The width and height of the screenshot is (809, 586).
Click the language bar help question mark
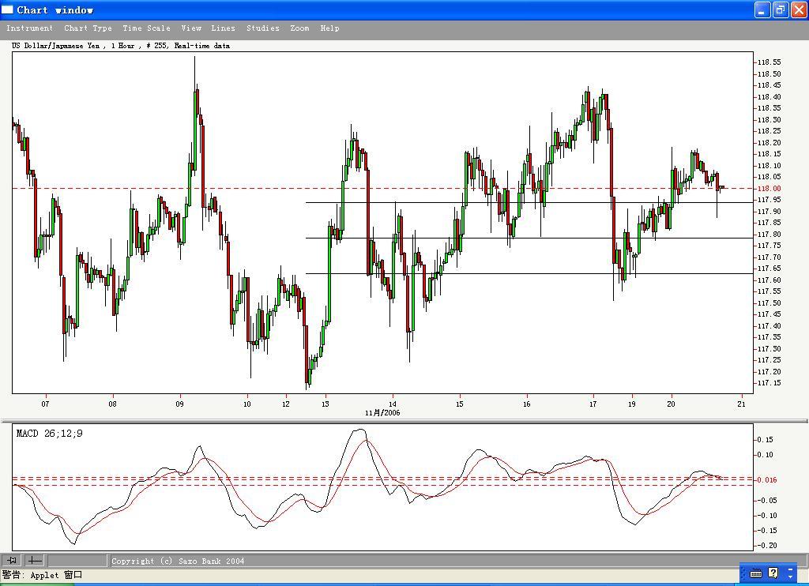pyautogui.click(x=773, y=573)
